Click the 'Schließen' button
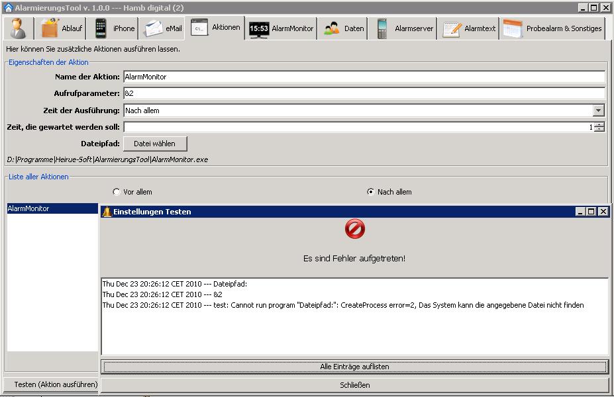 [x=354, y=385]
